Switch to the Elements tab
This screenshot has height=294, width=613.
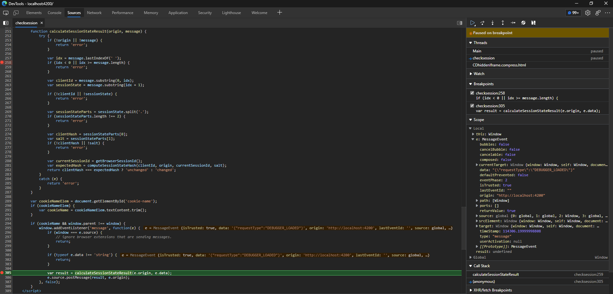(x=34, y=13)
